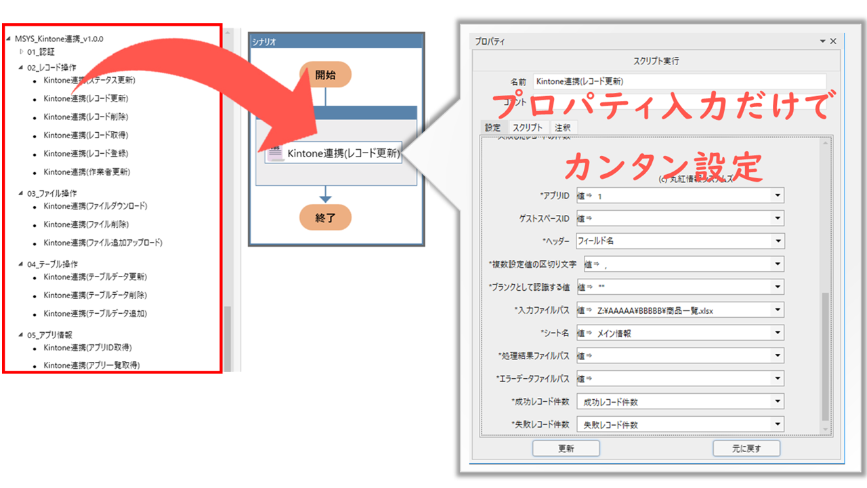Image resolution: width=867 pixels, height=488 pixels.
Task: Open the アプリID dropdown arrow
Action: (x=777, y=196)
